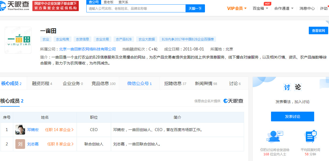The height and width of the screenshot is (161, 329).
Task: Select the average reply time icon
Action: (x=310, y=137)
